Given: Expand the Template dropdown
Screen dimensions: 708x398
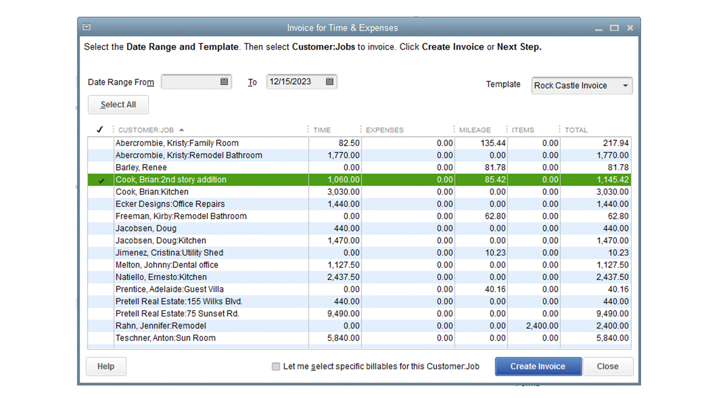Looking at the screenshot, I should 625,86.
